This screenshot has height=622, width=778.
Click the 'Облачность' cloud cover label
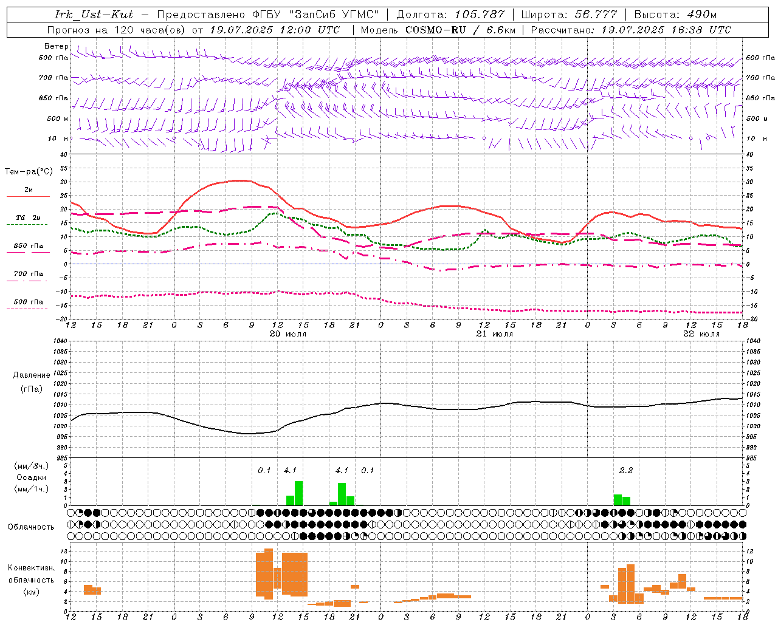click(31, 527)
